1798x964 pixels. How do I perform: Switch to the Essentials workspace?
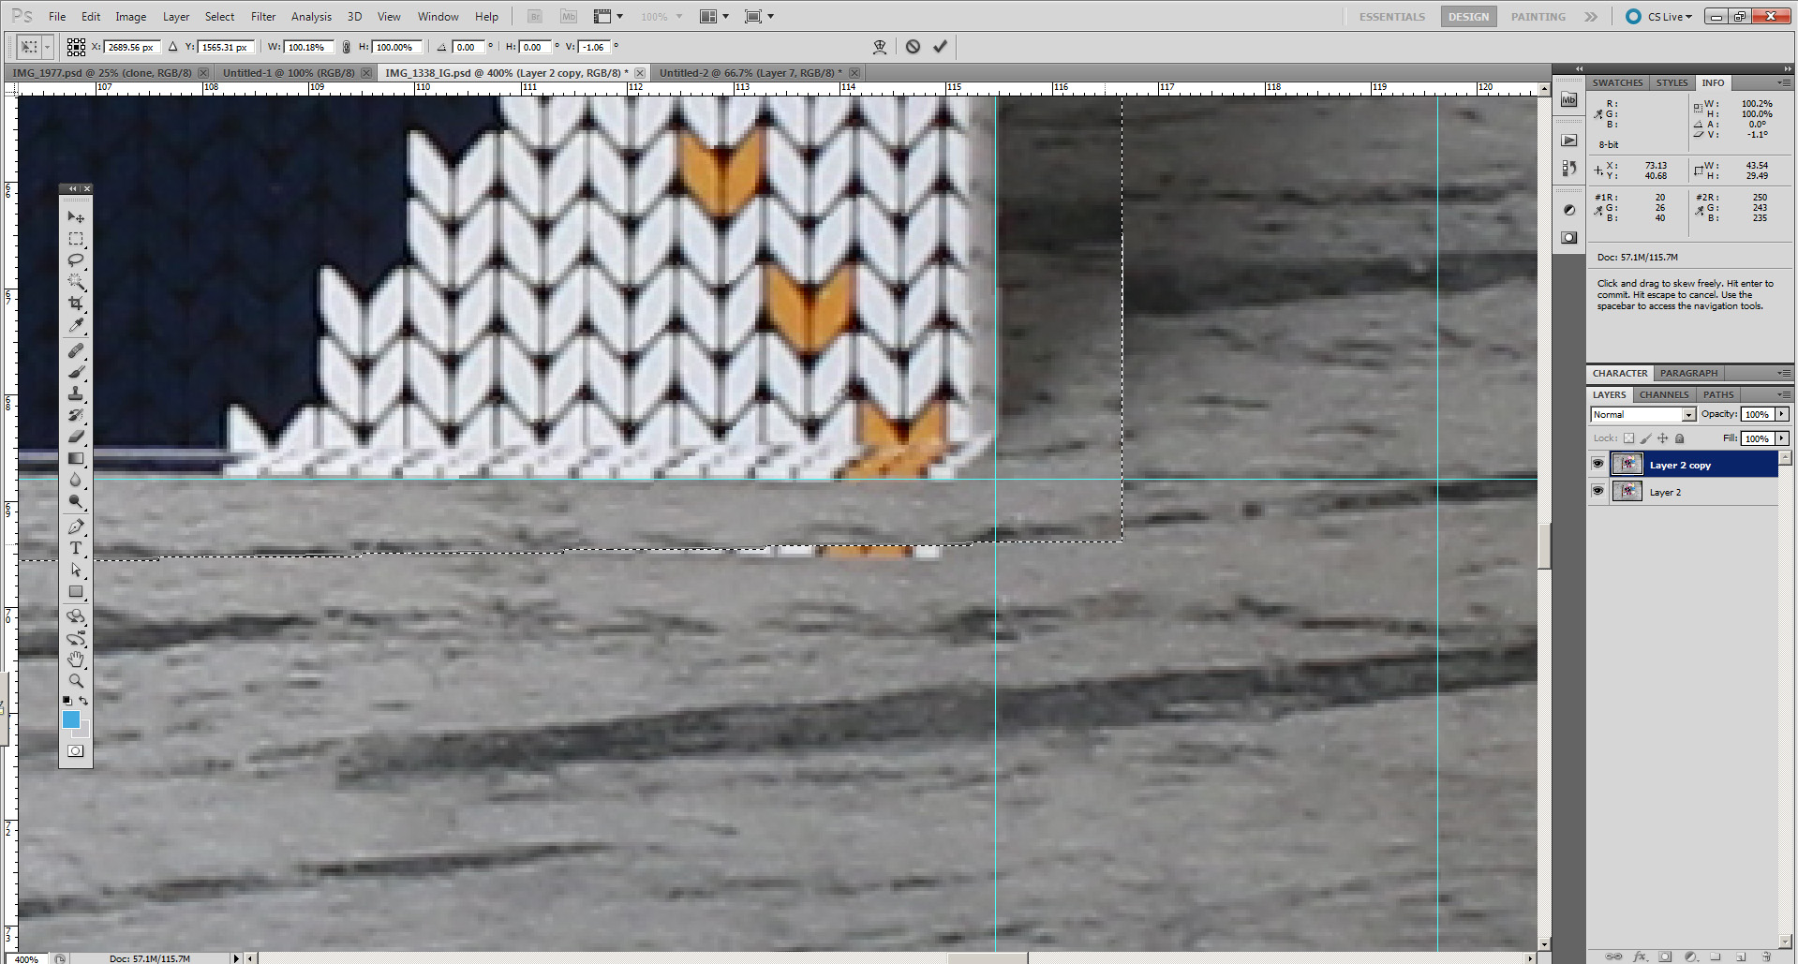[1391, 17]
